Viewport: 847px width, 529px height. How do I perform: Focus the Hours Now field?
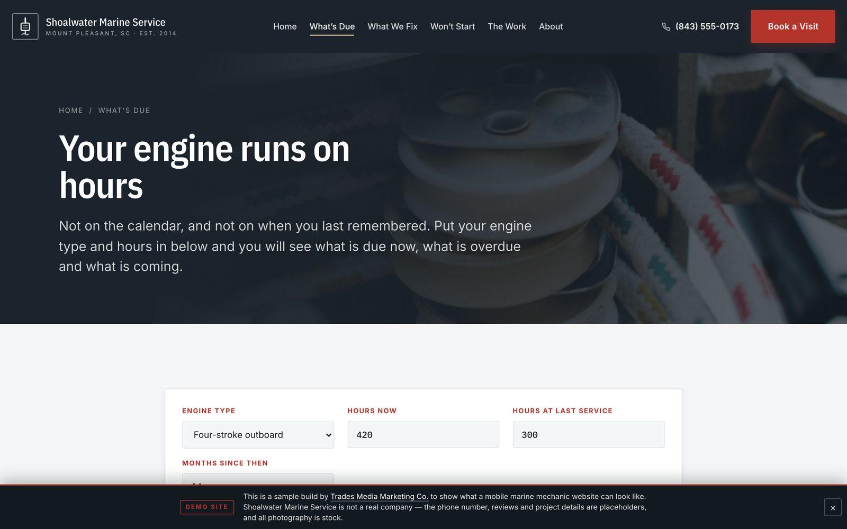tap(423, 435)
